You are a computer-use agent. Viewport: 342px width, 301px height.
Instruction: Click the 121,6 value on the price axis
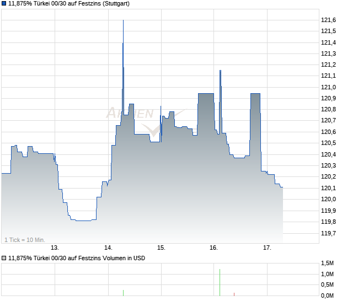point(328,20)
